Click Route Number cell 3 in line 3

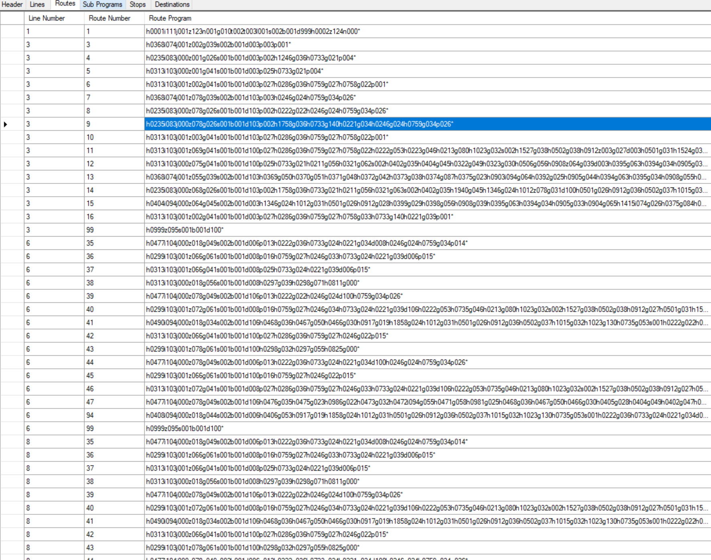114,45
